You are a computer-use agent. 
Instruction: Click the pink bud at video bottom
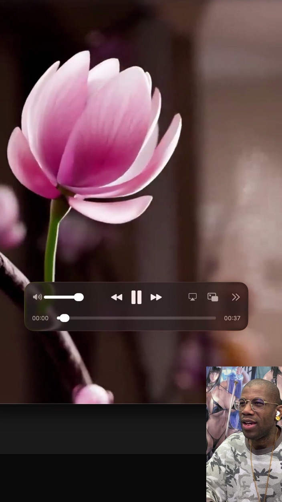click(92, 395)
